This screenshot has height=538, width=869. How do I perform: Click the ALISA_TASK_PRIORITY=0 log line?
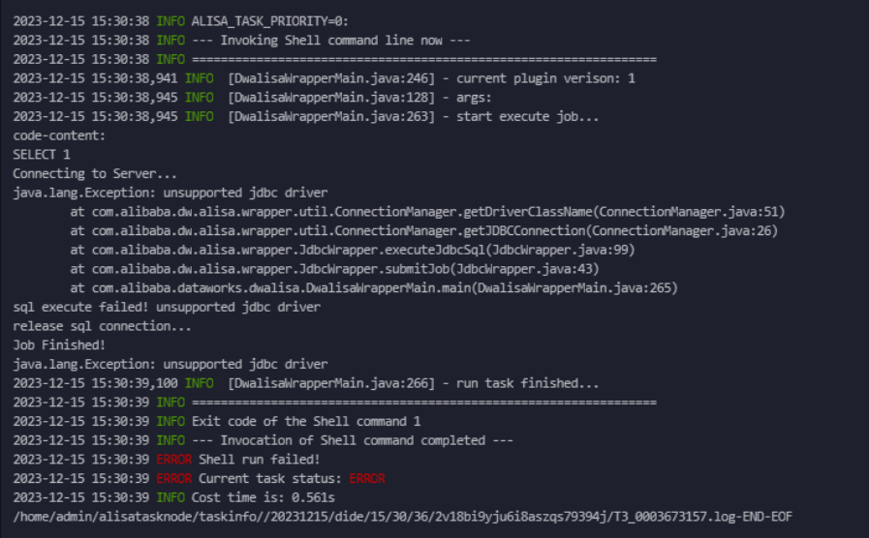(180, 21)
